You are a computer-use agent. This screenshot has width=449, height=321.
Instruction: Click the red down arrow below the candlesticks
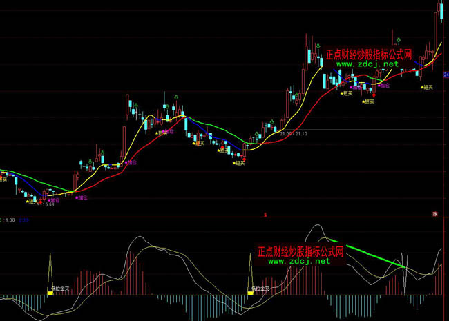click(374, 93)
